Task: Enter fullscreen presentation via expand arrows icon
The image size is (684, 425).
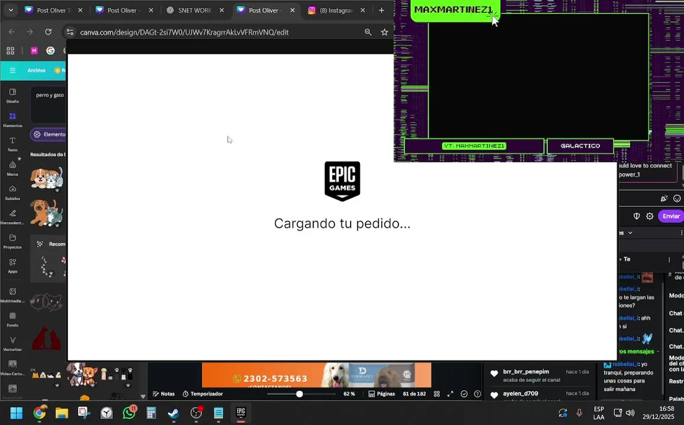Action: (450, 394)
